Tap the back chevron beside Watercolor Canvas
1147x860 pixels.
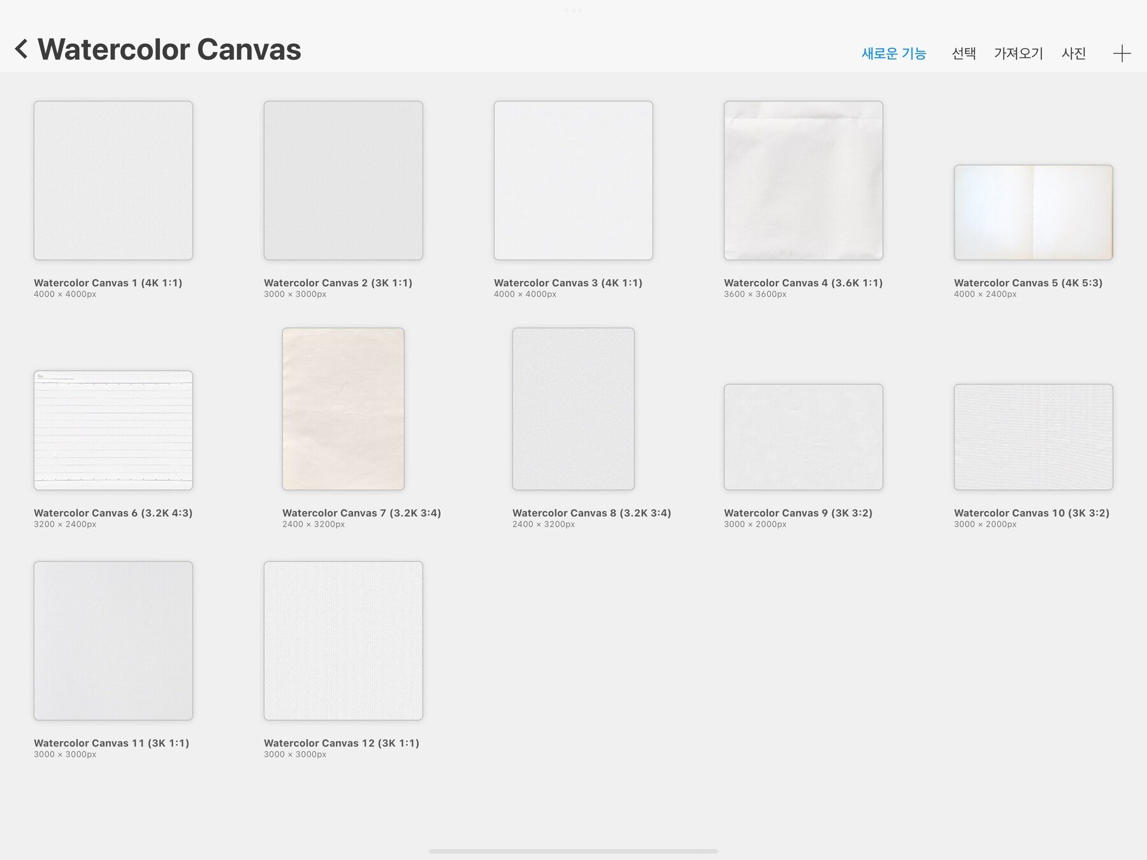[x=22, y=49]
